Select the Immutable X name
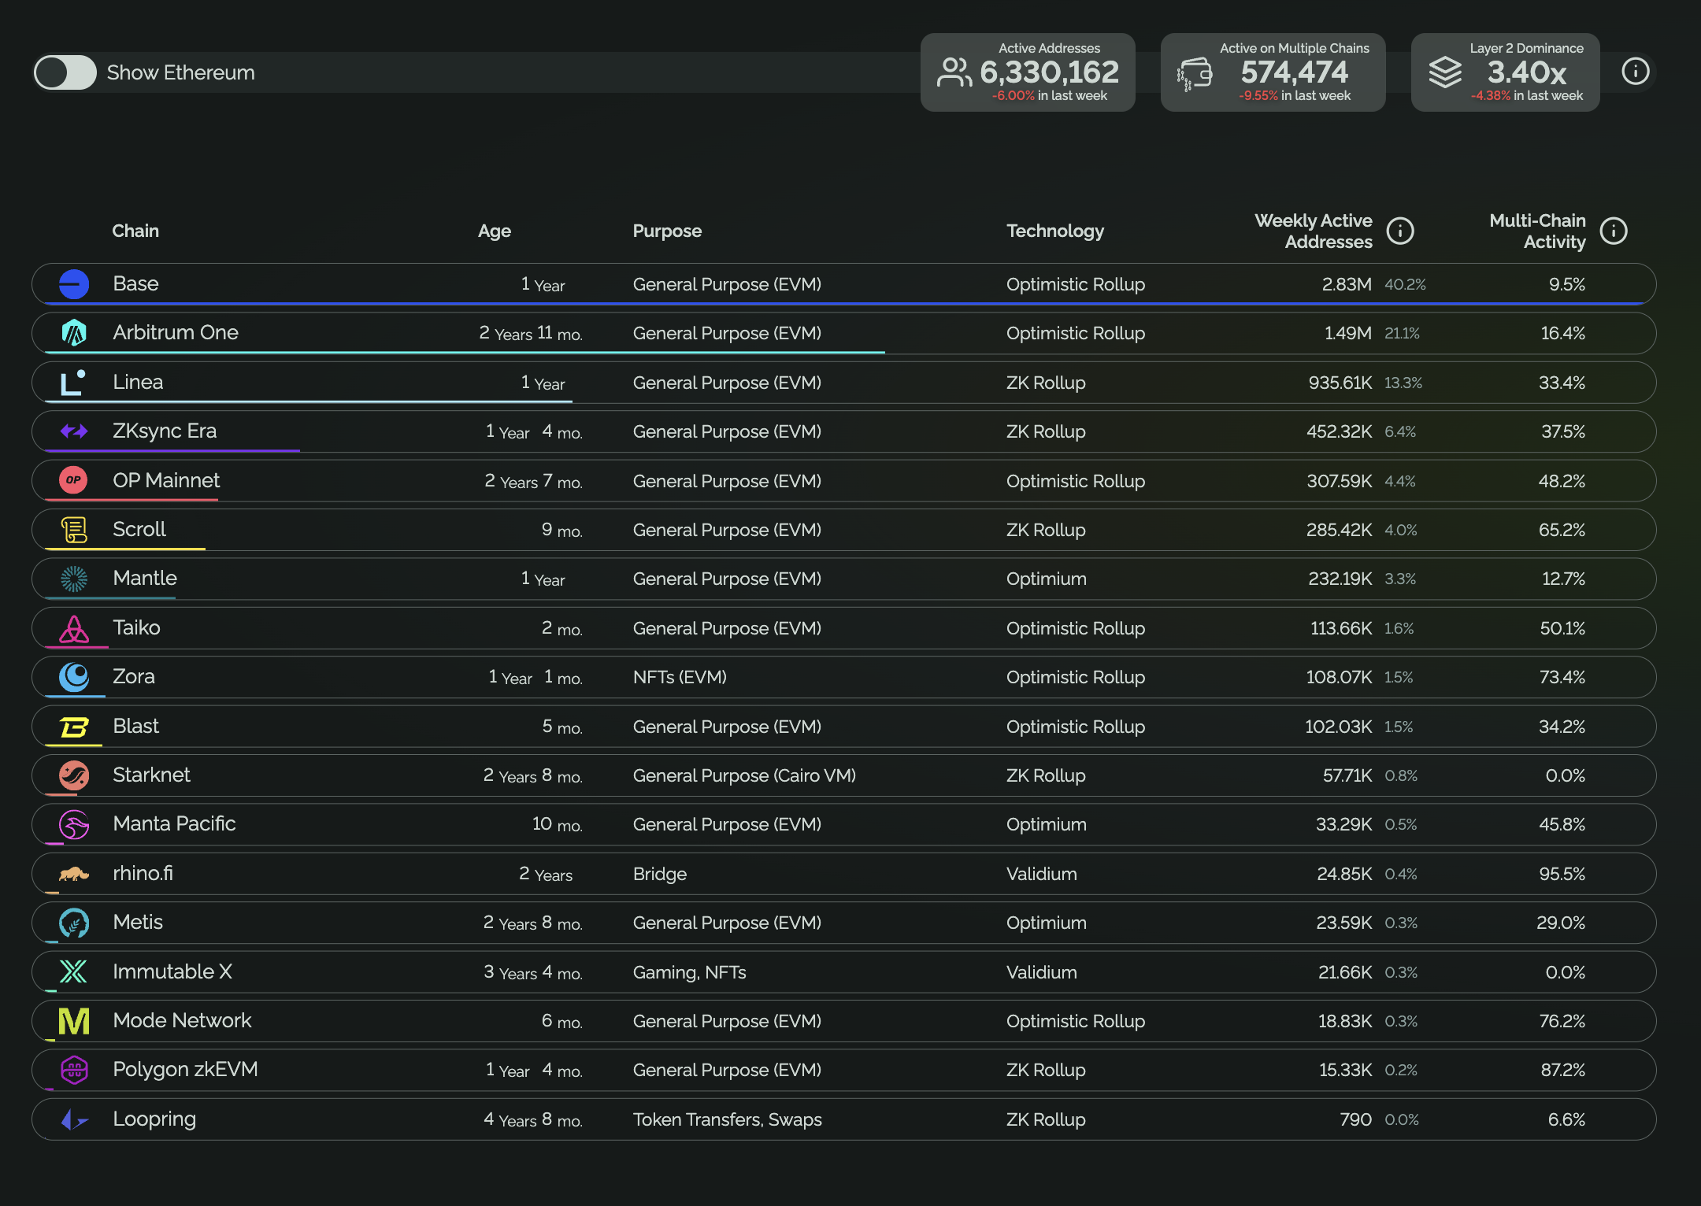Screen dimensions: 1701x1206 172,971
